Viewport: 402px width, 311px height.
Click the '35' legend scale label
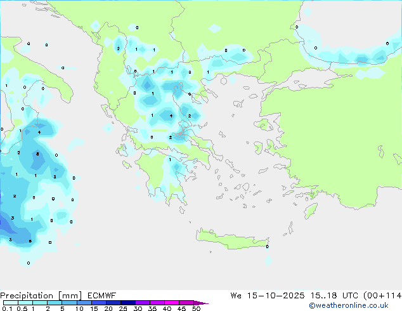152,308
